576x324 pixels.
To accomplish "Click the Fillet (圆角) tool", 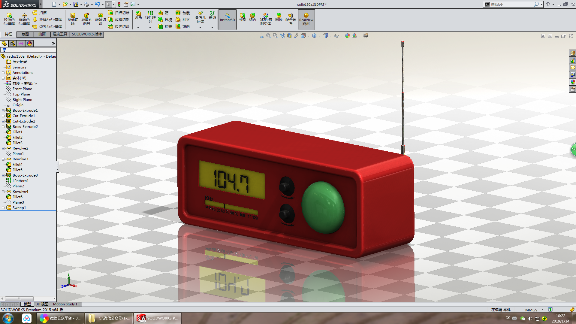I will tap(138, 15).
